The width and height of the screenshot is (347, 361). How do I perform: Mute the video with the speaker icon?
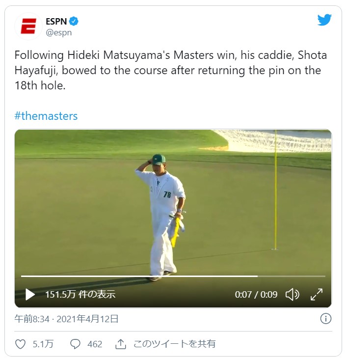pyautogui.click(x=292, y=295)
